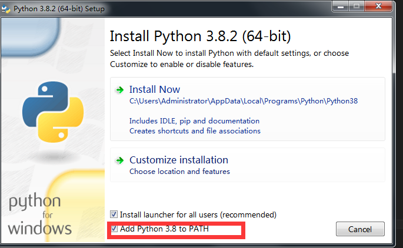
Task: Click the maximize button in the title bar
Action: 355,7
